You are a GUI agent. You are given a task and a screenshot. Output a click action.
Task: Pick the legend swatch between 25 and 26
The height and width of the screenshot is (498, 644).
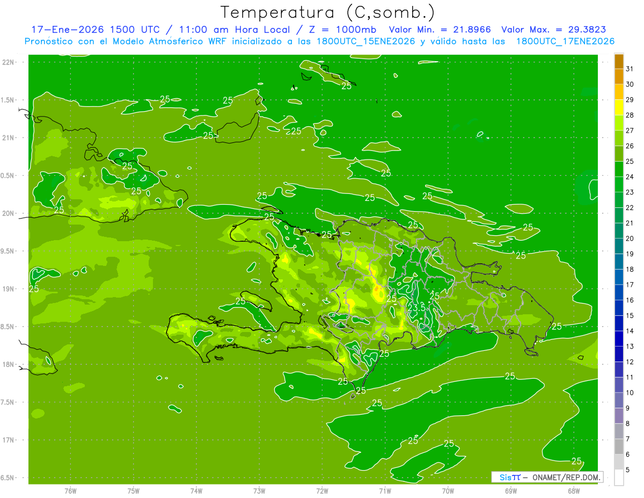click(619, 154)
